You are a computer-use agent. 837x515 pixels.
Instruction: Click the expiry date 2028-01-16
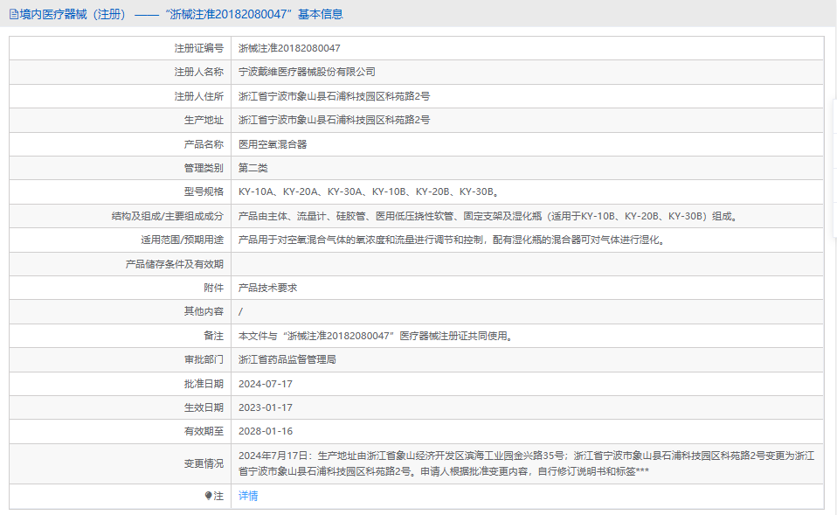click(x=266, y=431)
